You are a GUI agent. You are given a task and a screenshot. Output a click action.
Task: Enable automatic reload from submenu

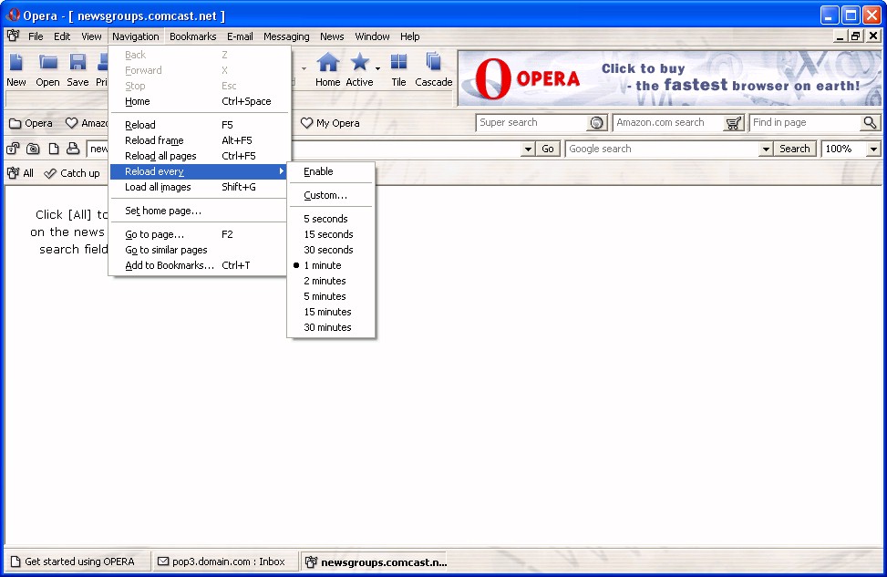point(318,171)
